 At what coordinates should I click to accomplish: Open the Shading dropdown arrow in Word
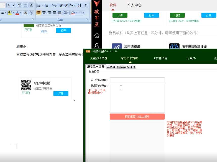[x=76, y=13]
